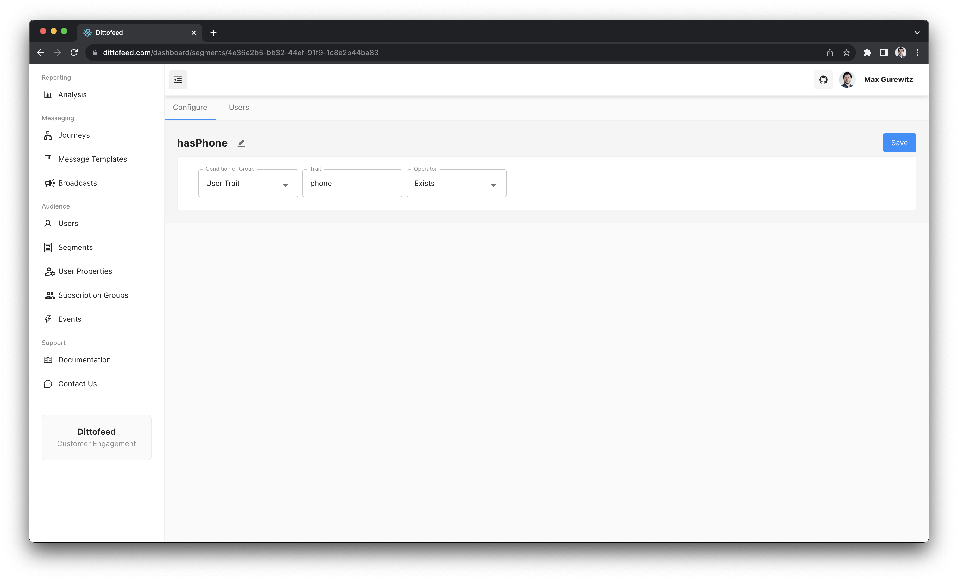Open the Operator Exists dropdown
The width and height of the screenshot is (958, 581).
click(456, 183)
